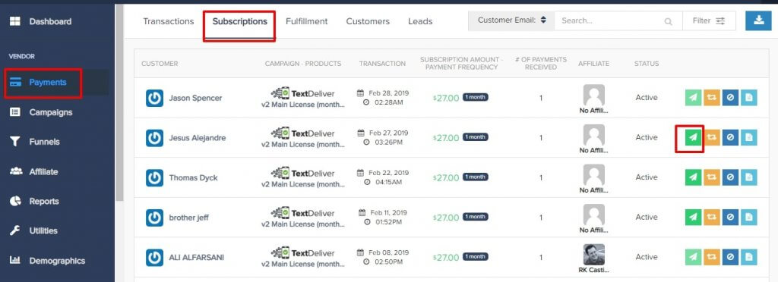778x282 pixels.
Task: Open the Filter options button
Action: coord(709,20)
